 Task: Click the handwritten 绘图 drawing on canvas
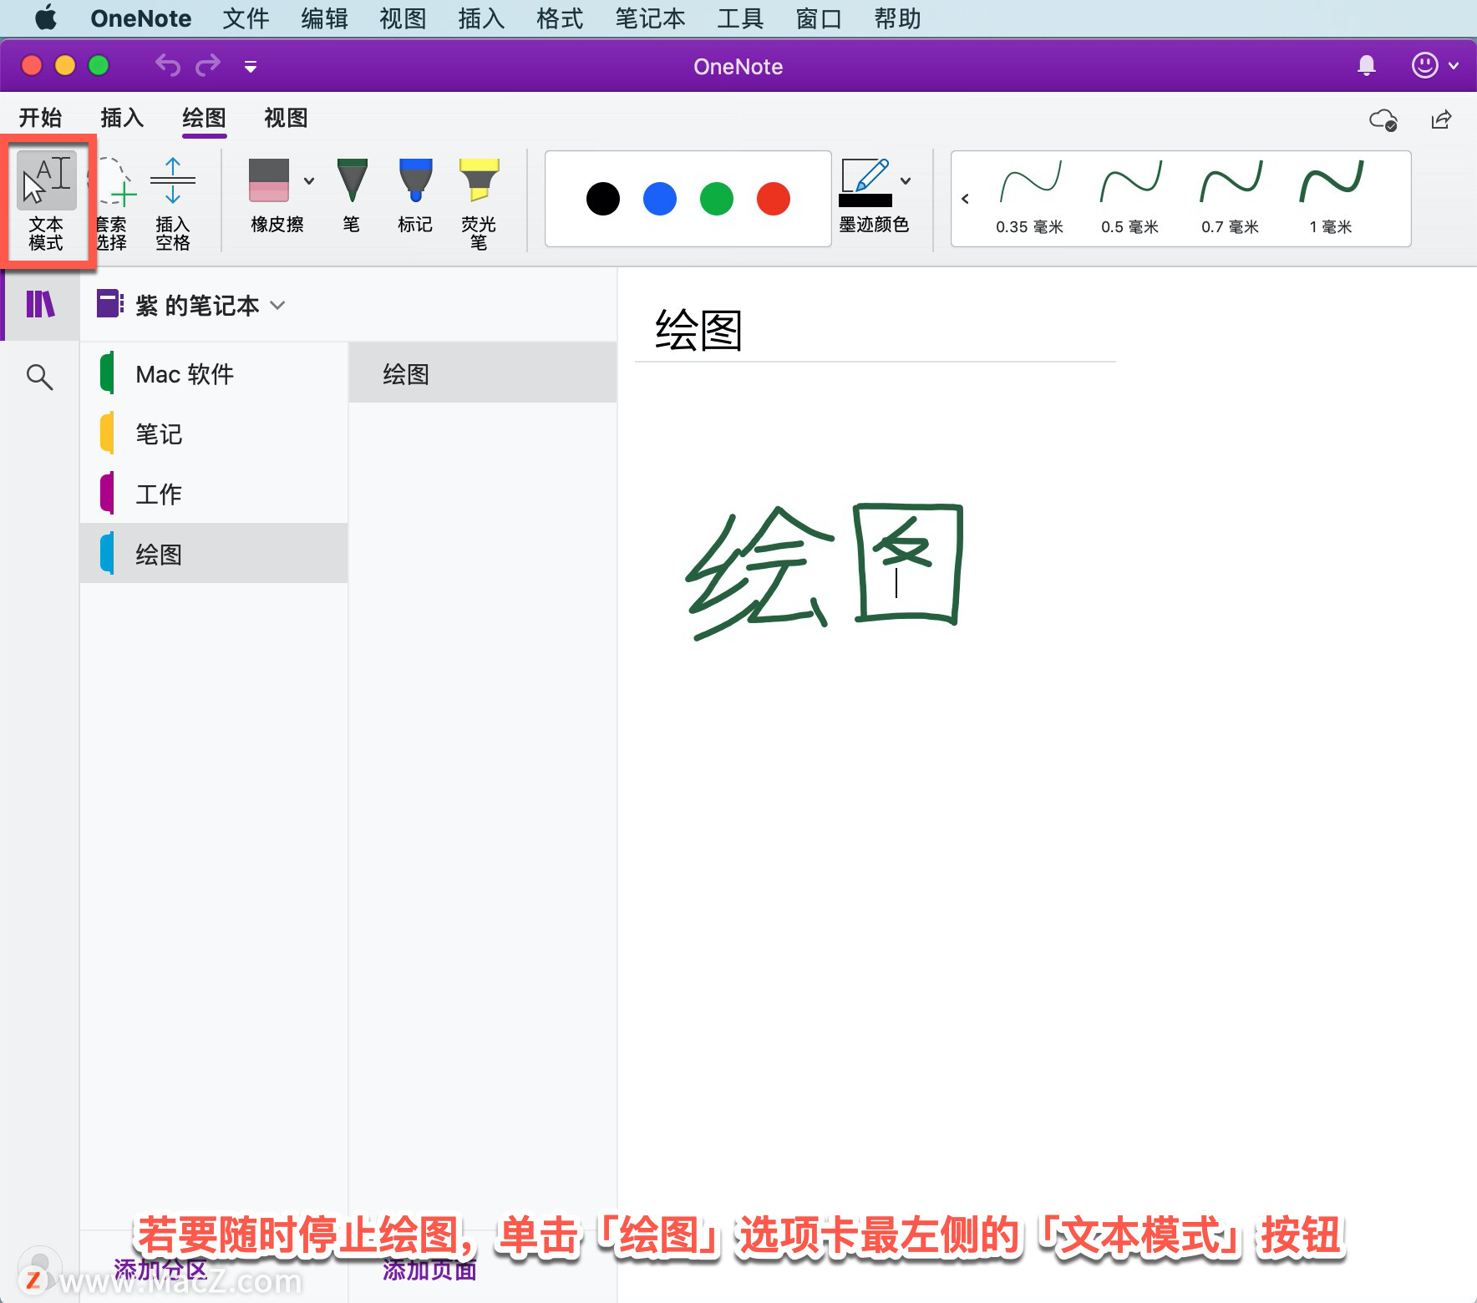(x=825, y=572)
